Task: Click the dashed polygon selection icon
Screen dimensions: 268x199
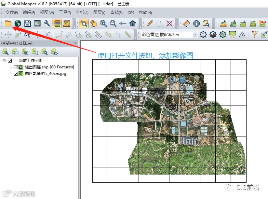Action: click(160, 23)
